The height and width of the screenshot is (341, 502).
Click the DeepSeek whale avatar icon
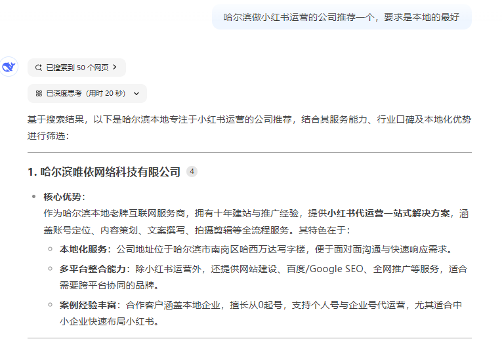[x=9, y=67]
